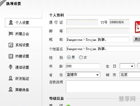
Task: Click the 通行证 input field
Action: tap(82, 22)
